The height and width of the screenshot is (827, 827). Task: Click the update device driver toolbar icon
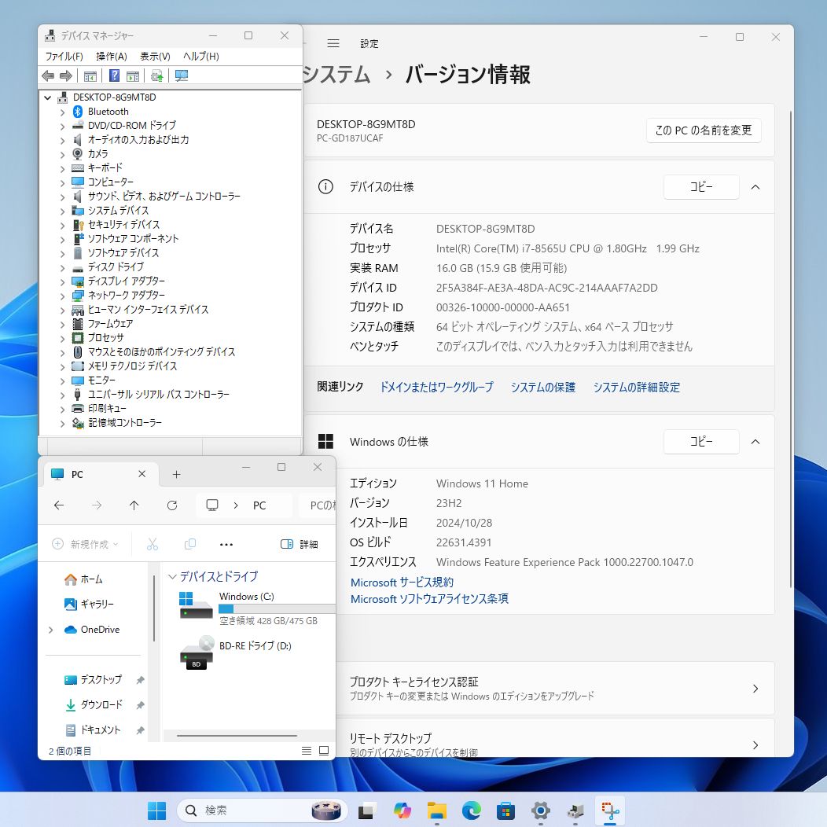(157, 75)
